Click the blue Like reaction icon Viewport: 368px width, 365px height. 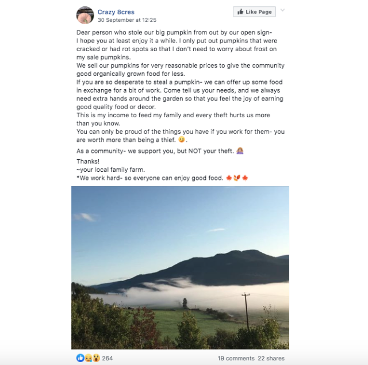[x=80, y=358]
